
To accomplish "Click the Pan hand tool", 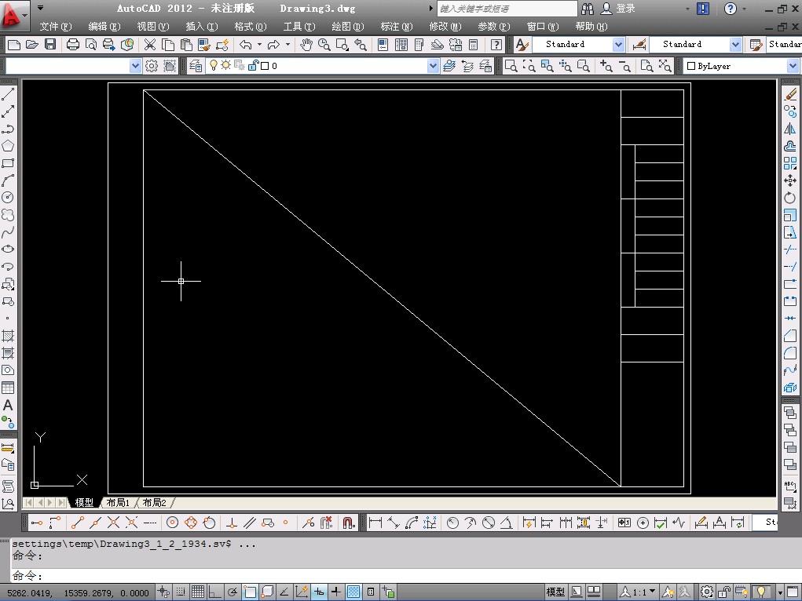I will coord(306,45).
